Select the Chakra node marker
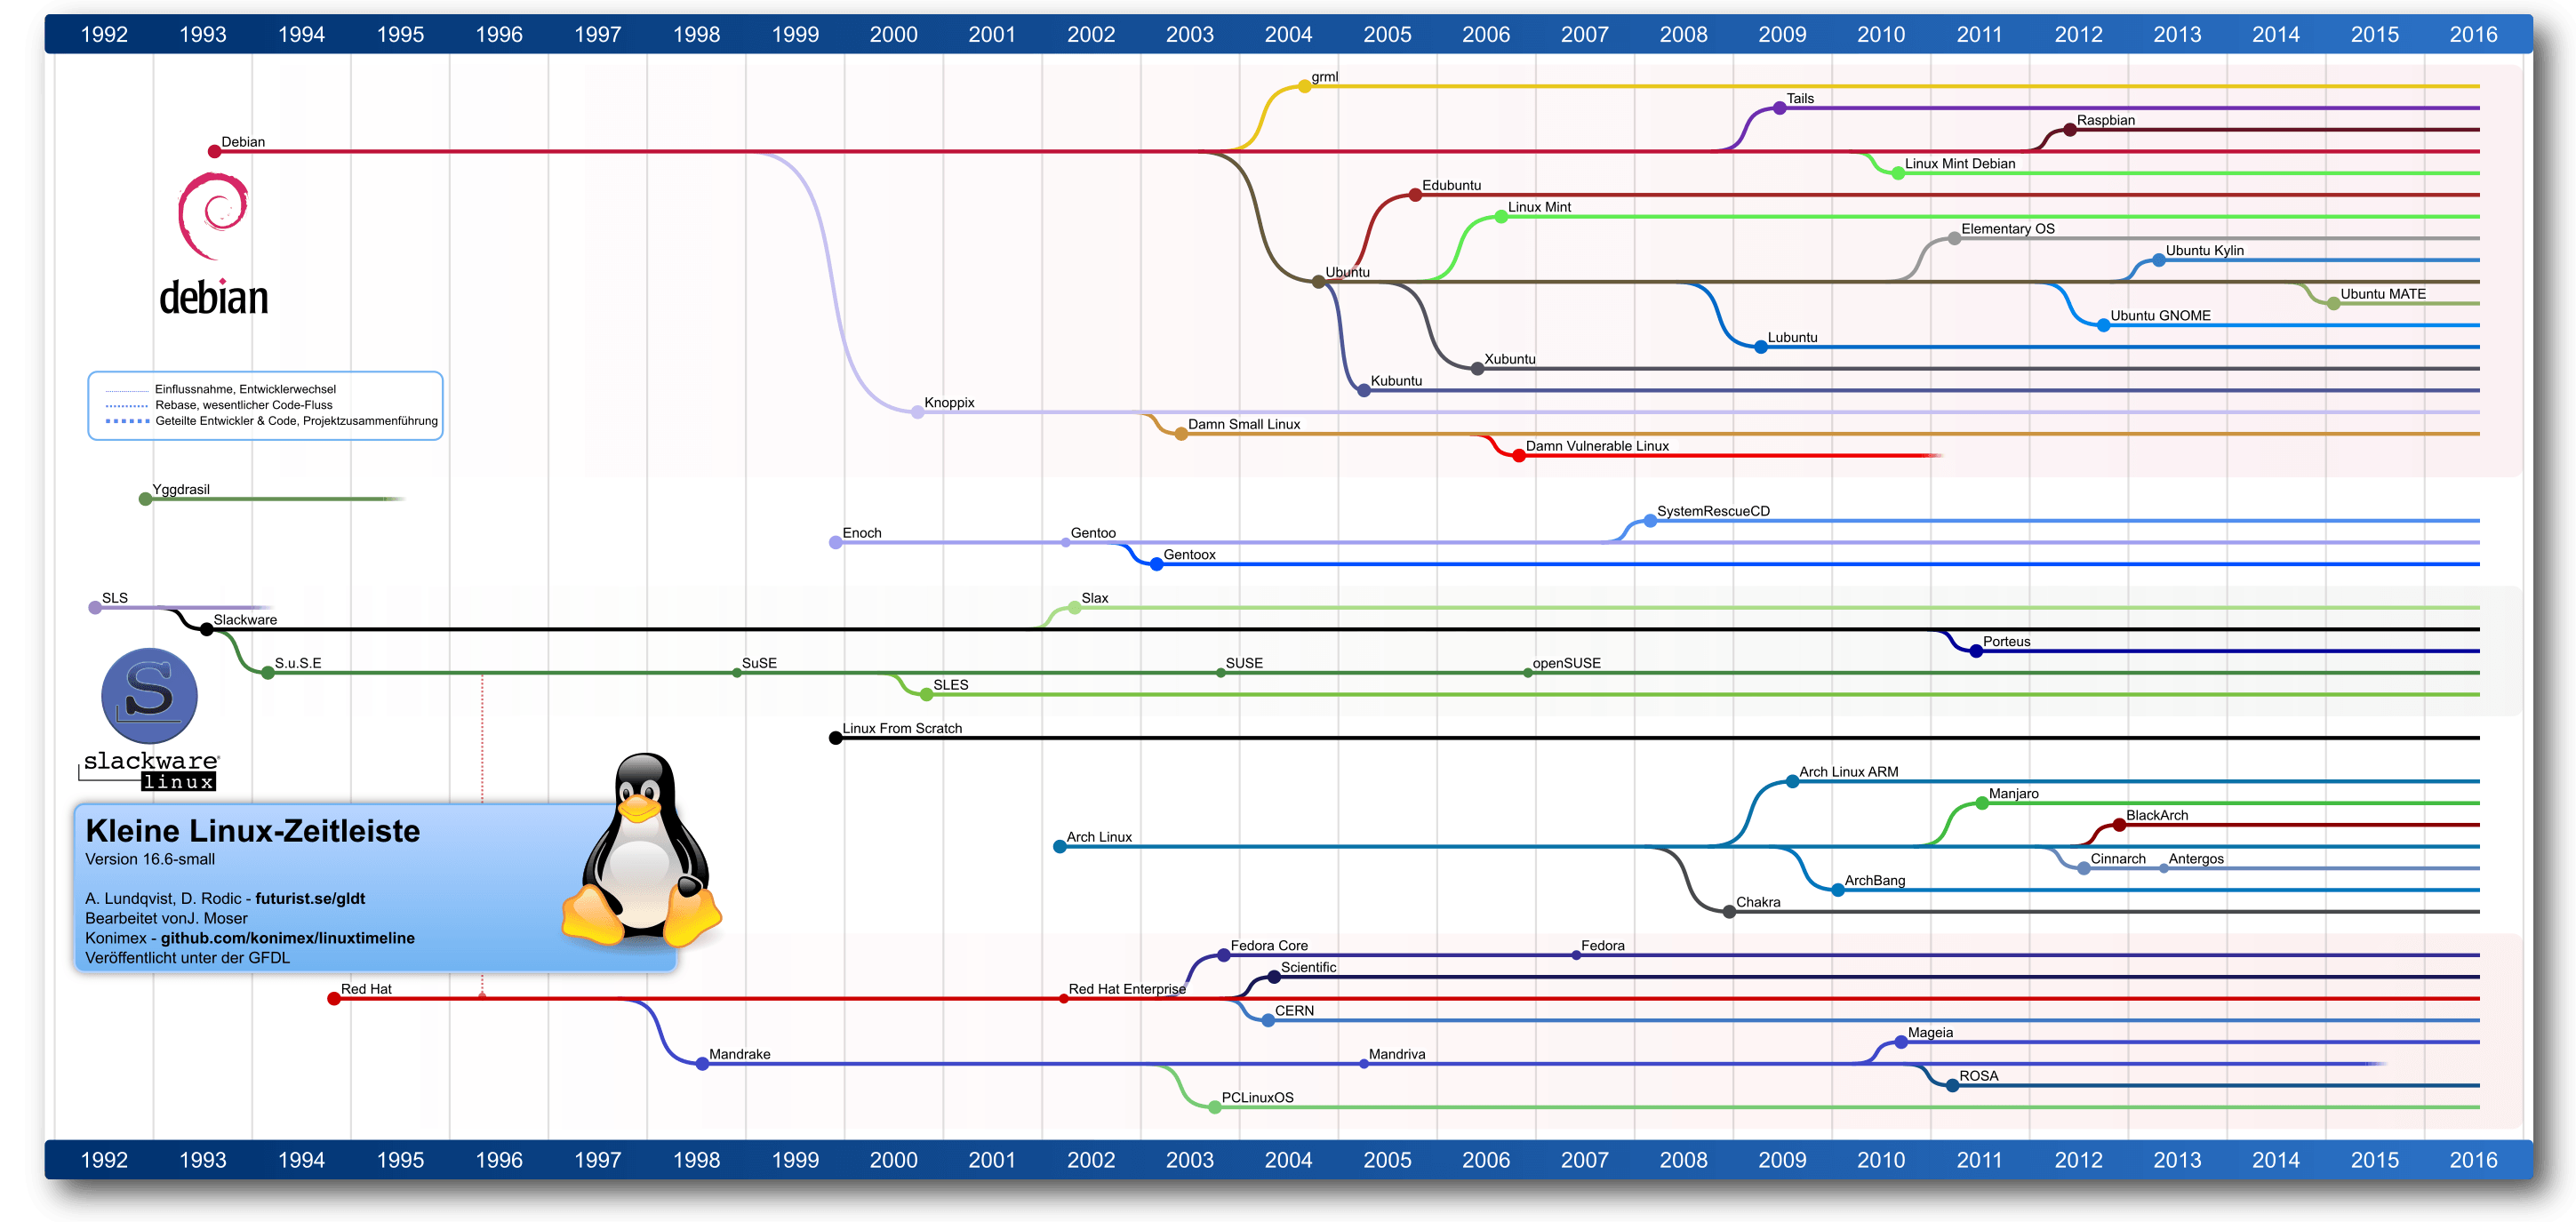 pyautogui.click(x=1729, y=912)
